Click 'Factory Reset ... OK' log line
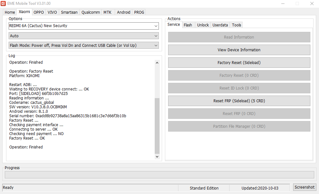Image resolution: width=319 pixels, height=194 pixels. (27, 138)
